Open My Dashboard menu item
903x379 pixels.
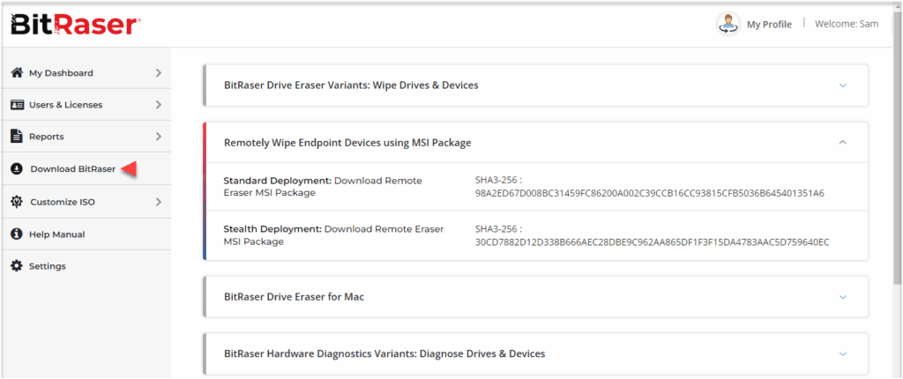86,73
